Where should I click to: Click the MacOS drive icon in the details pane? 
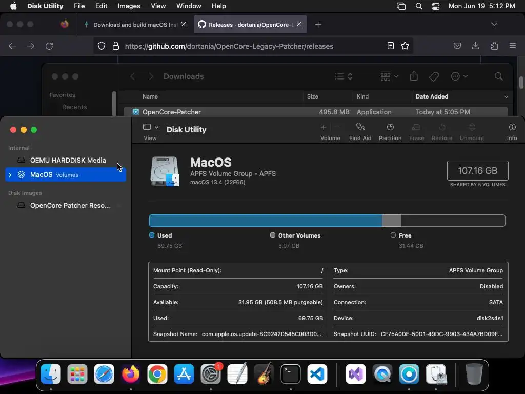point(165,171)
